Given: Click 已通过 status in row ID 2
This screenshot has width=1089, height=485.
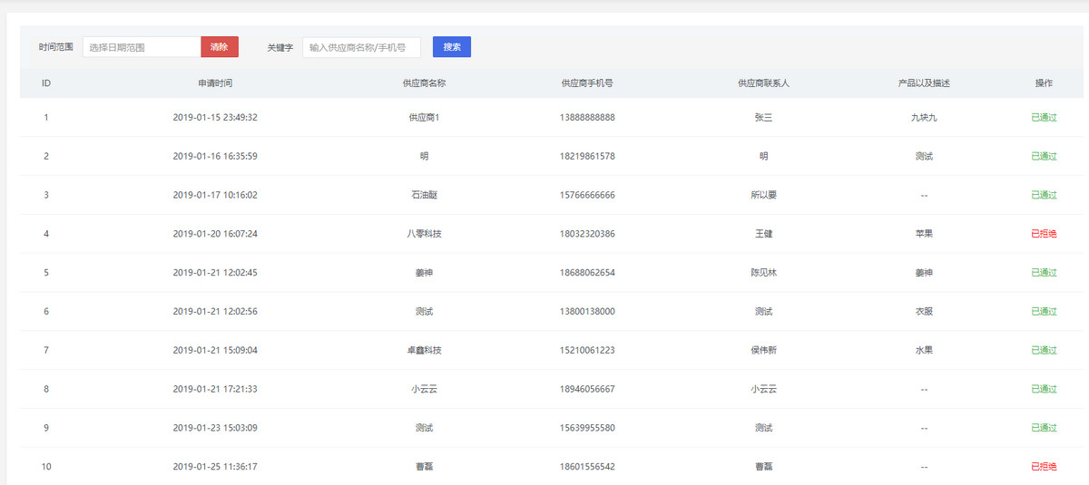Looking at the screenshot, I should (x=1044, y=157).
